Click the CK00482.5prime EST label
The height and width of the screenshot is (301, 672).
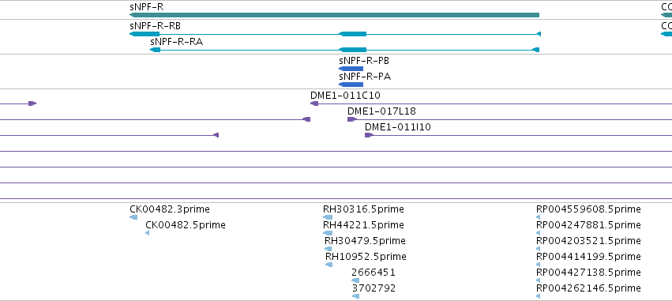pos(186,225)
